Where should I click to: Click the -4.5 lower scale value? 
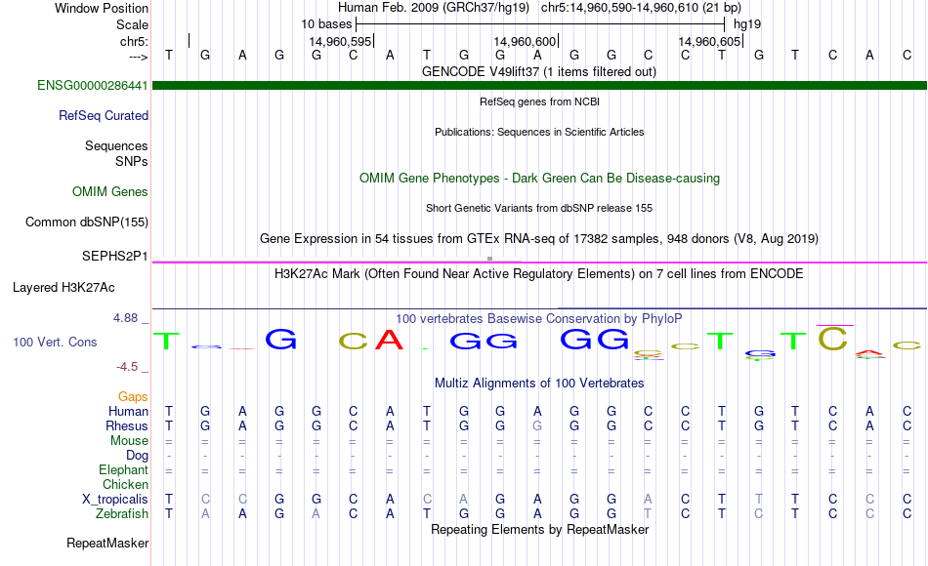click(x=127, y=367)
